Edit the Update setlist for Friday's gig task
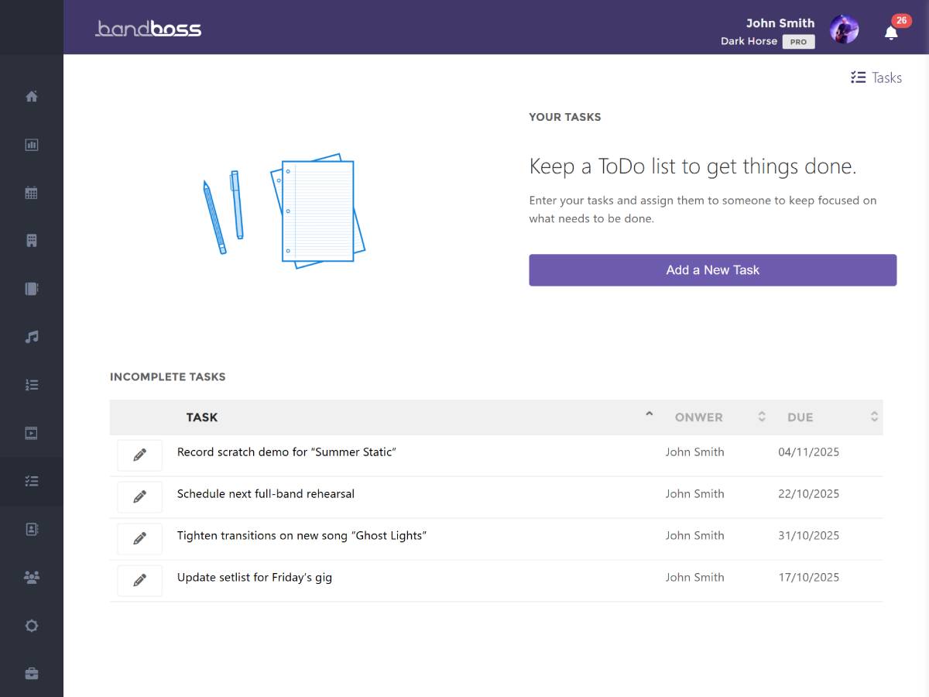 point(140,581)
